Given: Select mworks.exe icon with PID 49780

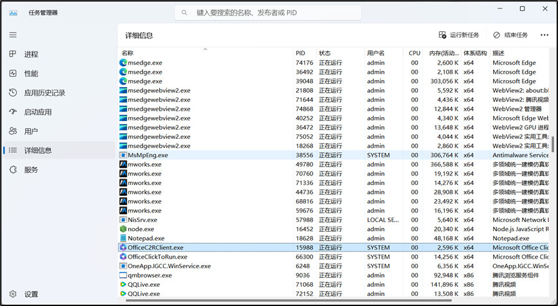Looking at the screenshot, I should pos(123,164).
